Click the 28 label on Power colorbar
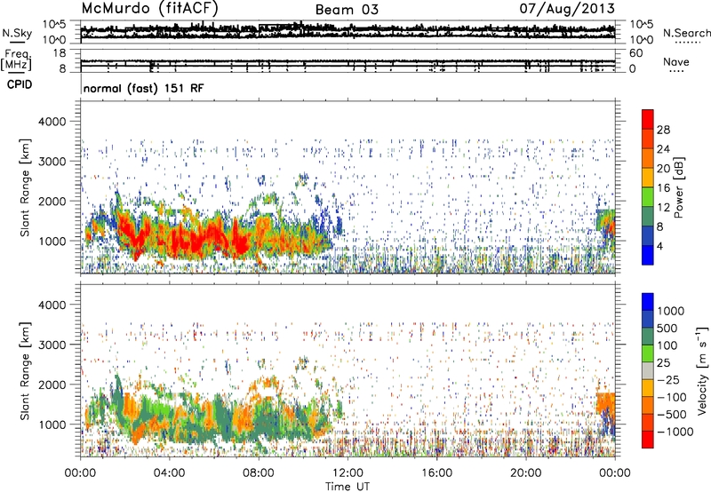This screenshot has width=711, height=492. tap(663, 130)
